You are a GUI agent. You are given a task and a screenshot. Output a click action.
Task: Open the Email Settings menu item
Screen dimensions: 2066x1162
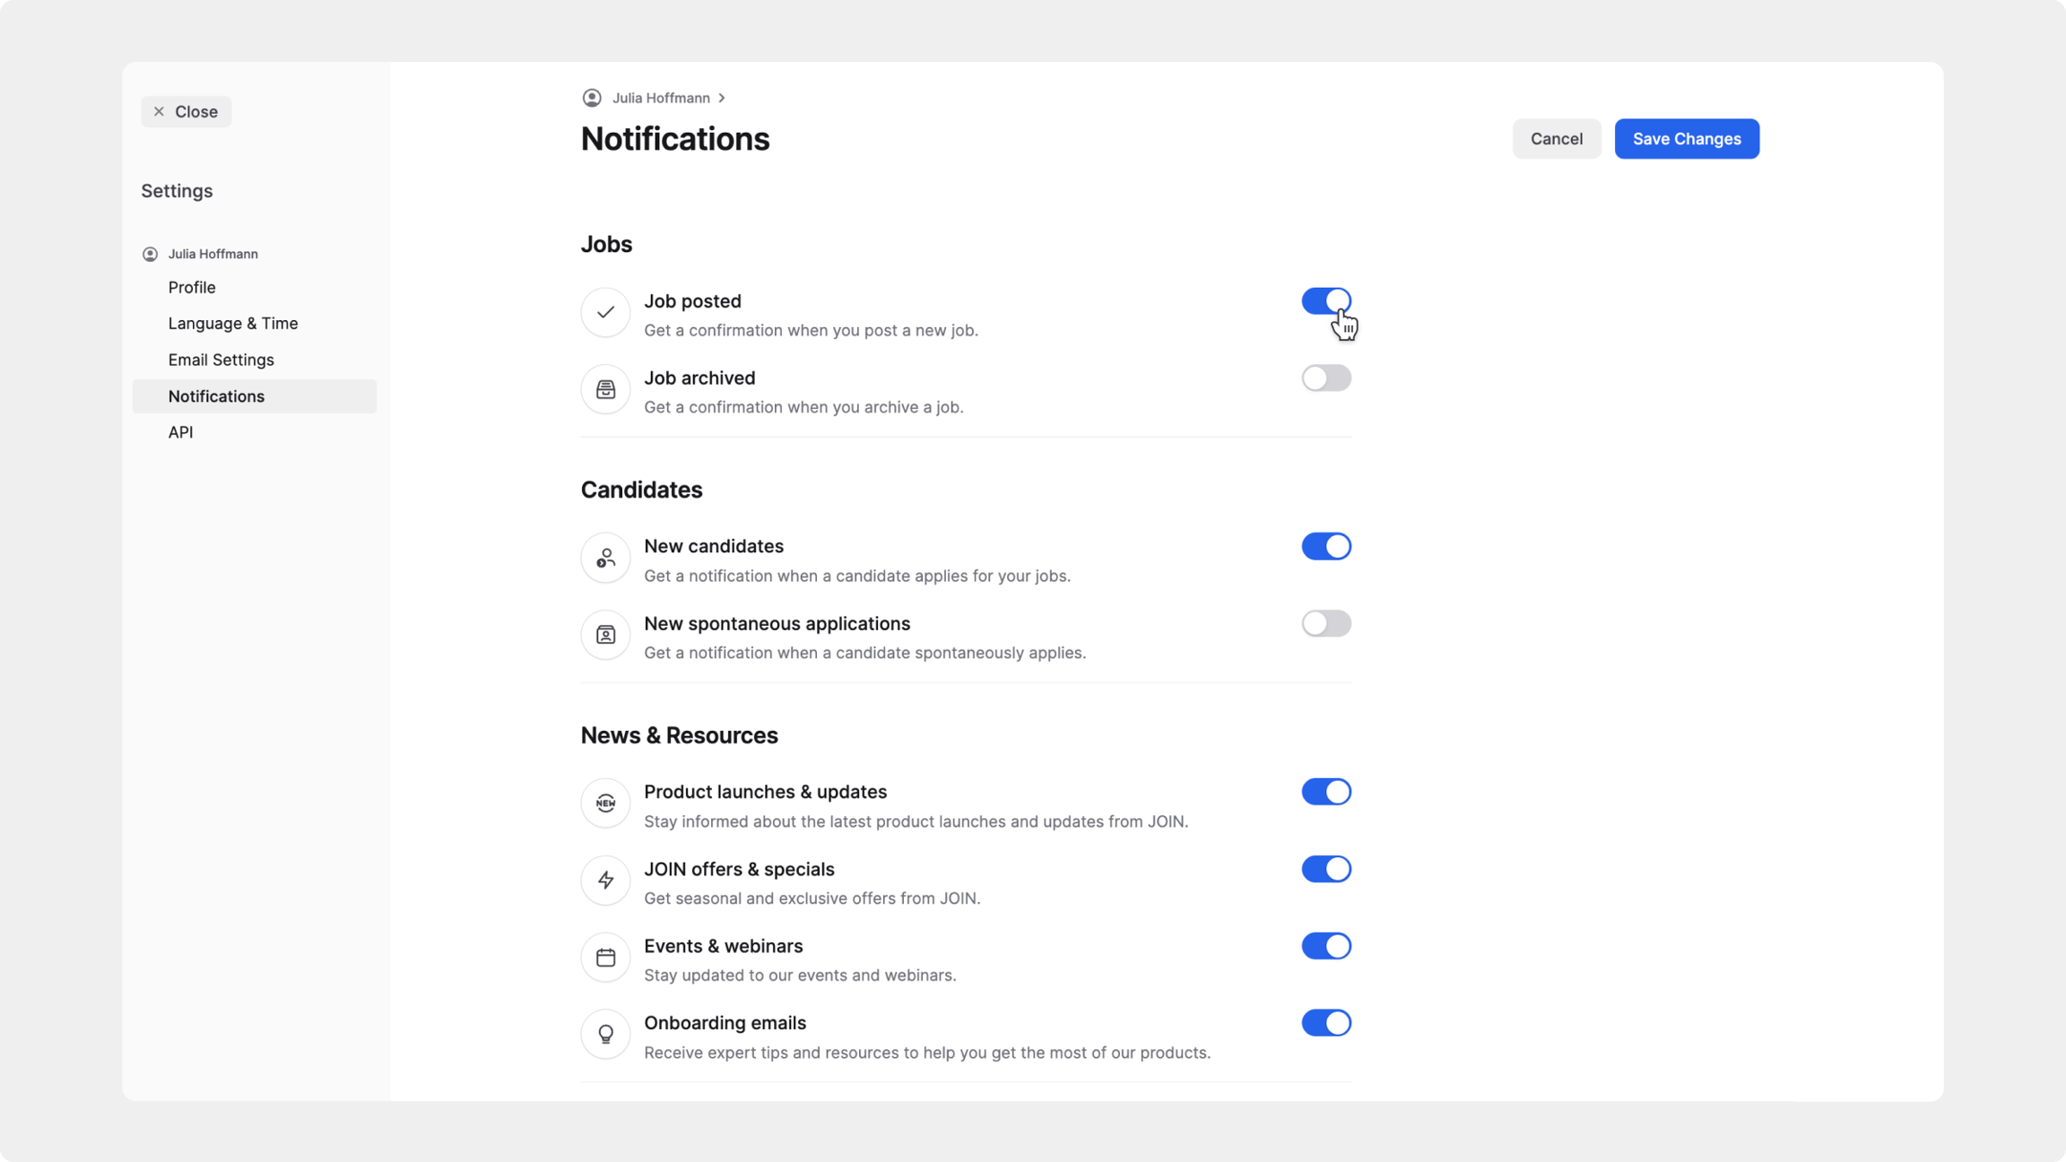click(221, 360)
